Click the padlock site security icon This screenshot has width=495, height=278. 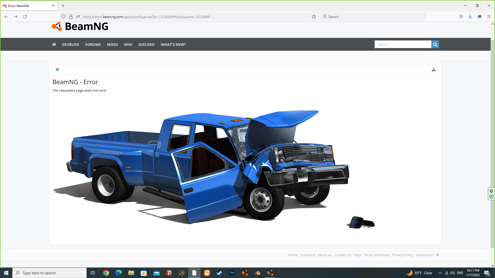pos(71,17)
